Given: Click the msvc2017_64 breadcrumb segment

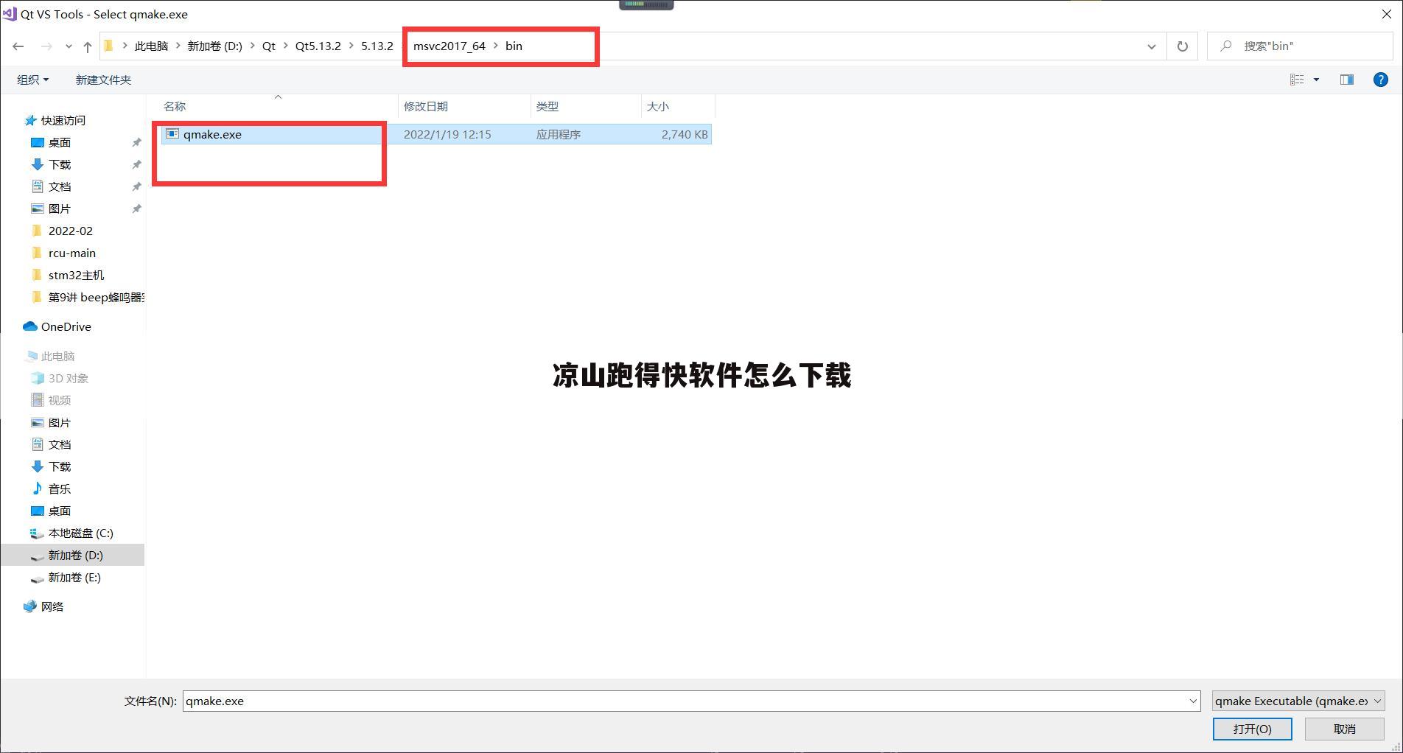Looking at the screenshot, I should [x=449, y=46].
